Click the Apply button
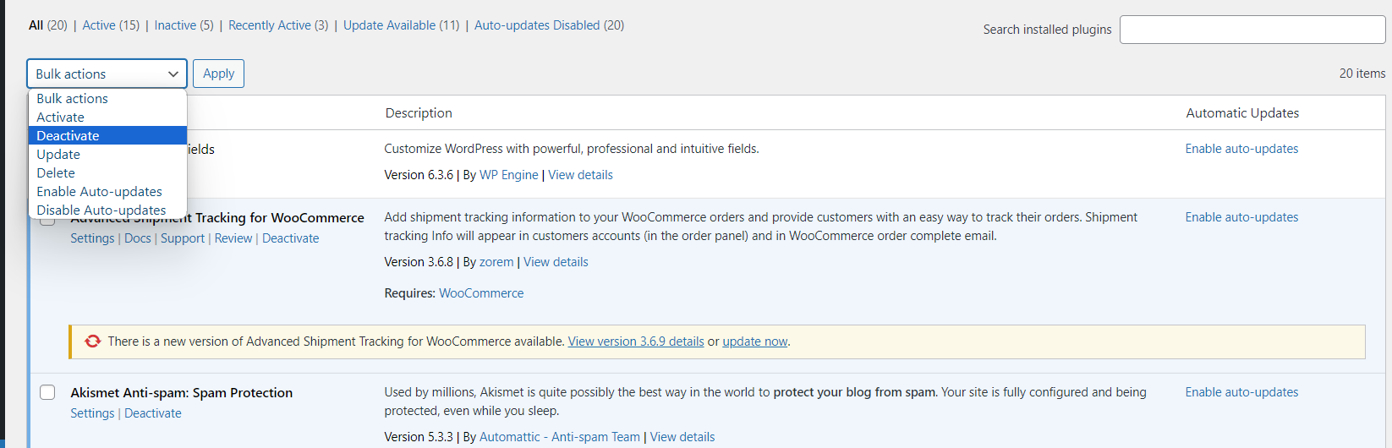This screenshot has width=1392, height=448. 218,74
